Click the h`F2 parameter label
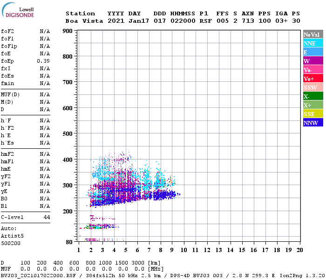 click(x=7, y=128)
